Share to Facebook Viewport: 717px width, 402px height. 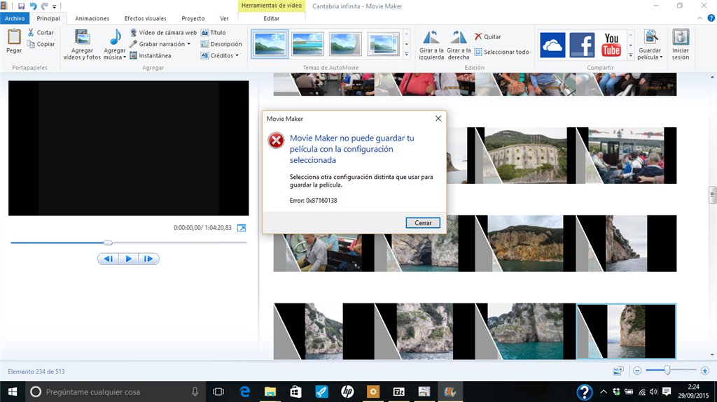pyautogui.click(x=582, y=45)
